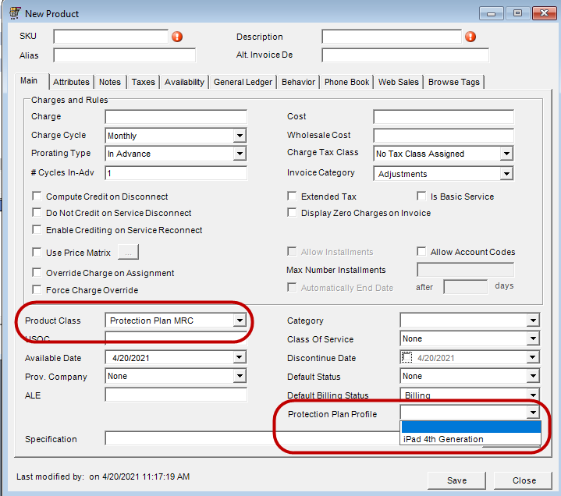
Task: Click the red warning icon beside Description
Action: click(x=470, y=37)
